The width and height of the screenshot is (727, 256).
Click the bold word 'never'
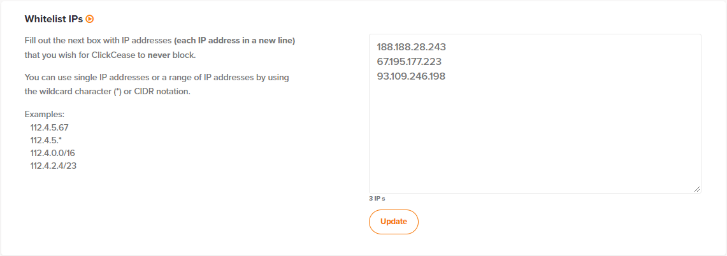159,55
